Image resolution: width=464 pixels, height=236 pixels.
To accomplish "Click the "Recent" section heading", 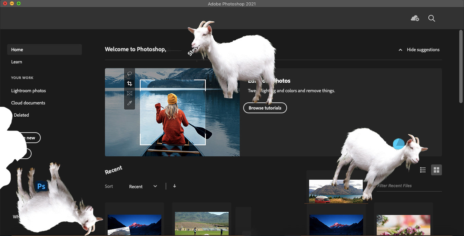I will pos(113,170).
